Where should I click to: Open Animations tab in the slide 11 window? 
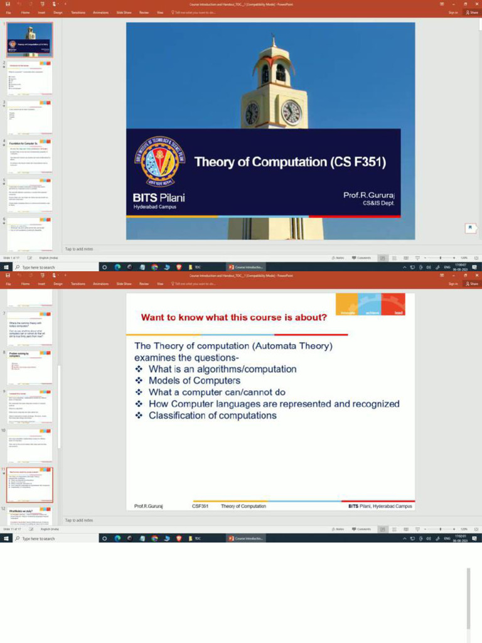tap(101, 284)
